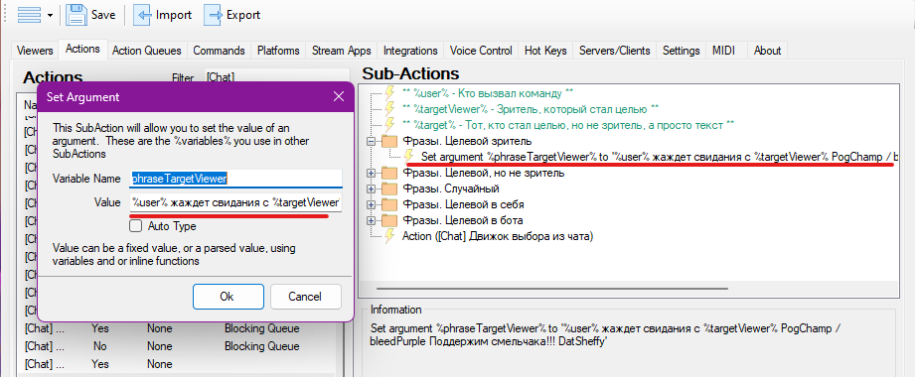
Task: Click lightning icon of %user% comment
Action: pos(389,92)
